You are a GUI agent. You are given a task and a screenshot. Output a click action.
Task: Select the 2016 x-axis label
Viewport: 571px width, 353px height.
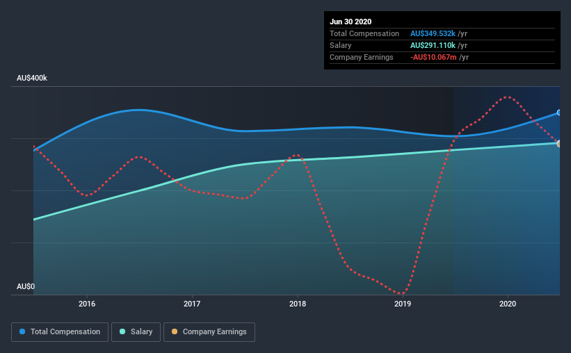click(x=87, y=304)
